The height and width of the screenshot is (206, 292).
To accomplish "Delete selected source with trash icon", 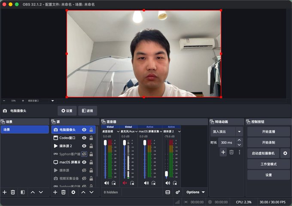I will point(64,192).
